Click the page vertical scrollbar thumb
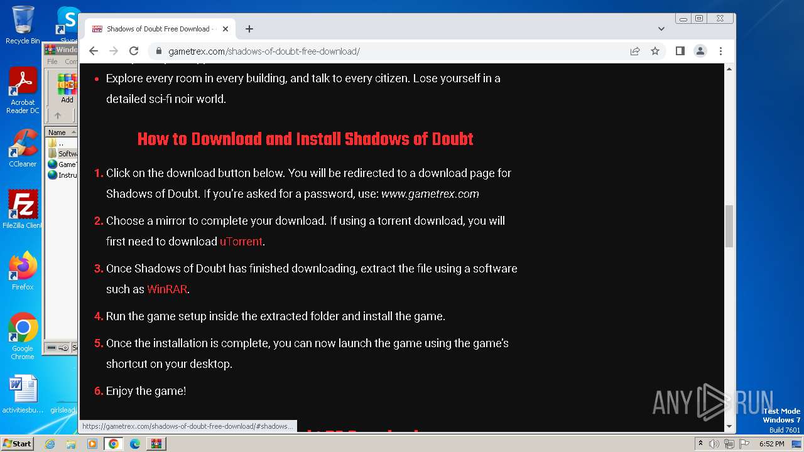Viewport: 804px width, 452px height. click(x=729, y=226)
